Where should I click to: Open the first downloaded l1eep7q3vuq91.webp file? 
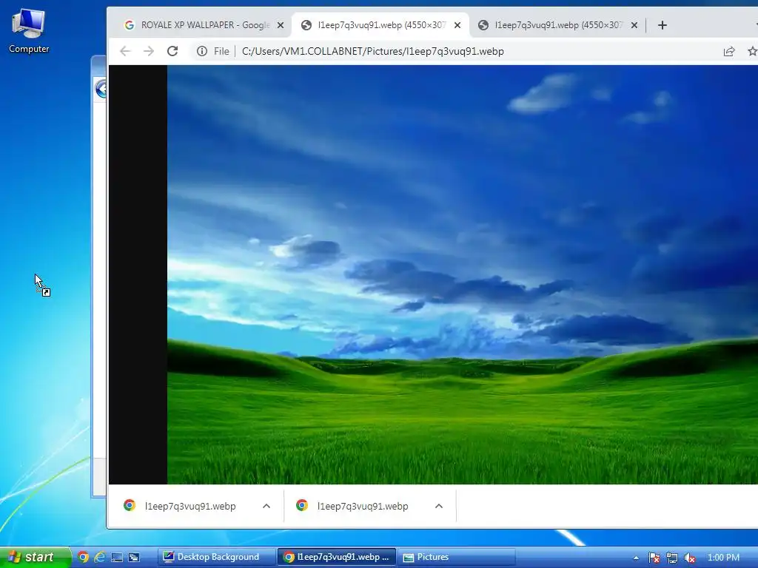[190, 506]
